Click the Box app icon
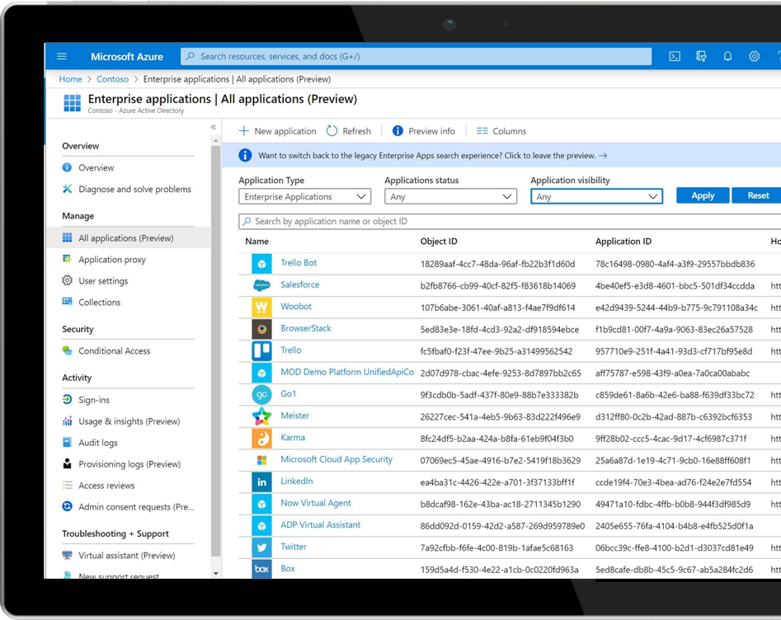 coord(261,569)
